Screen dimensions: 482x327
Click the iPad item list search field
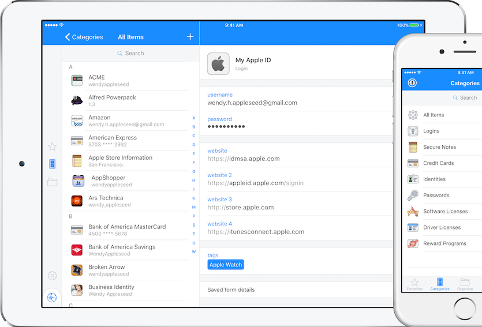pos(130,53)
